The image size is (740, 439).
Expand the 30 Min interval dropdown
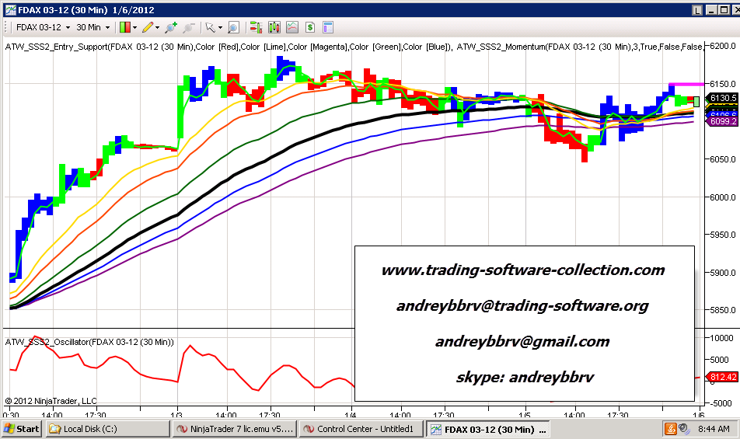click(x=93, y=27)
